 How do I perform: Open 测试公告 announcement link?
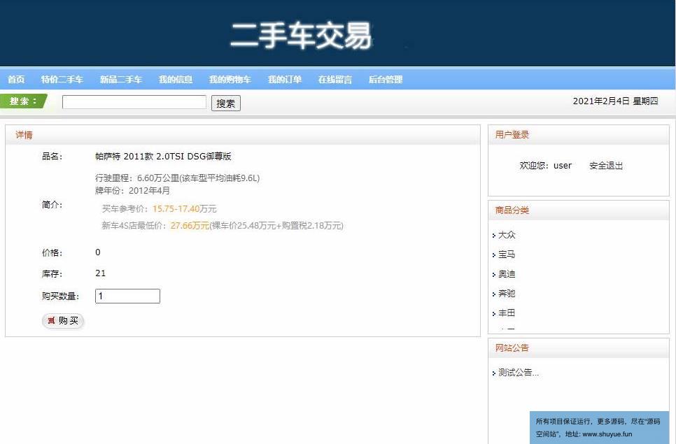tap(519, 373)
